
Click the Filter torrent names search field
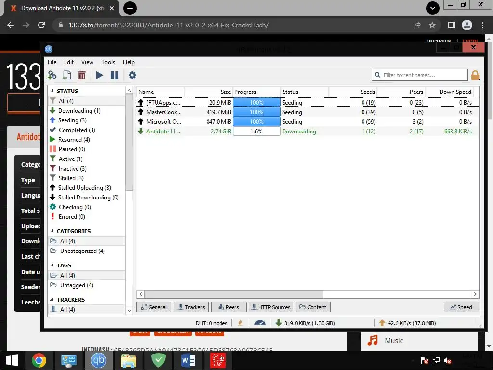coord(420,75)
